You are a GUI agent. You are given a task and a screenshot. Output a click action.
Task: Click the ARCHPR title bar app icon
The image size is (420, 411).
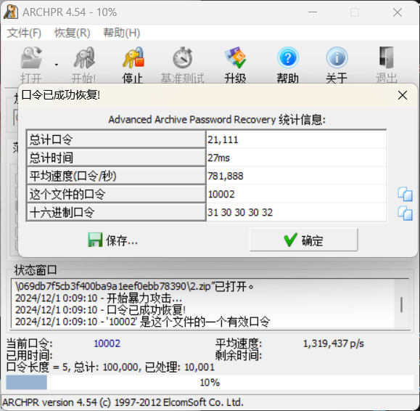coord(11,12)
